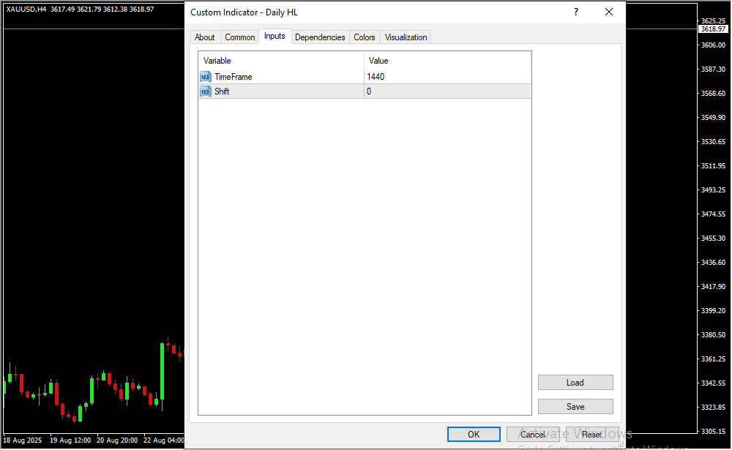Select the Inputs tab
Screen dimensions: 732x450
coord(274,37)
